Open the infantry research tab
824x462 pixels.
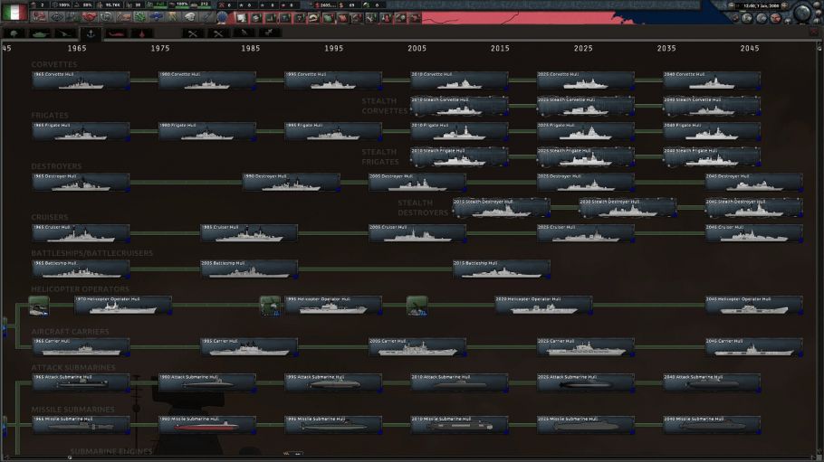point(15,33)
